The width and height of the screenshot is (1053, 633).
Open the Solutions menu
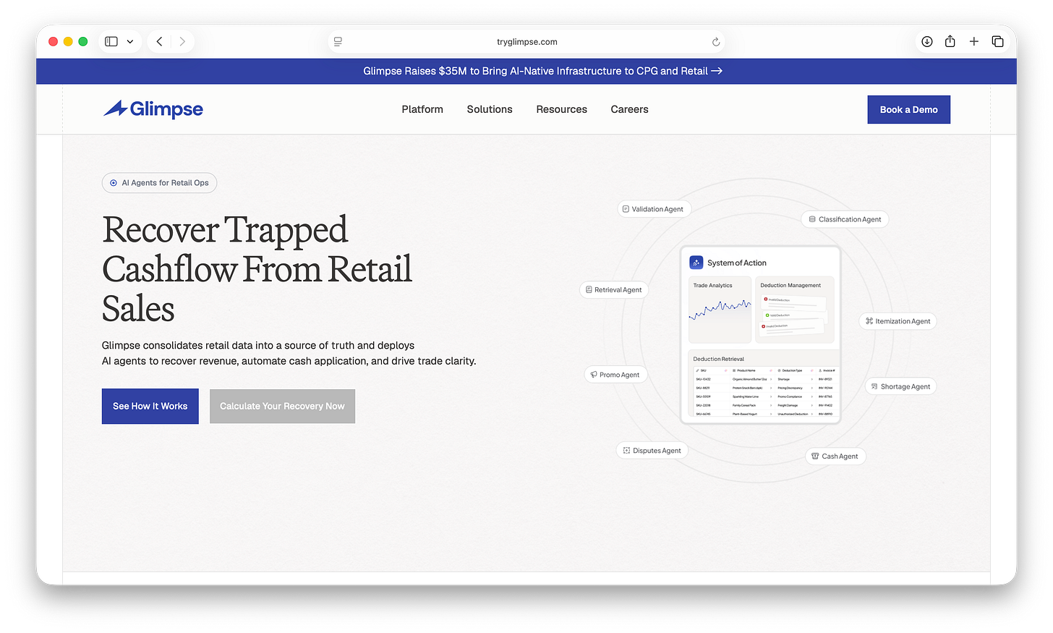tap(490, 109)
